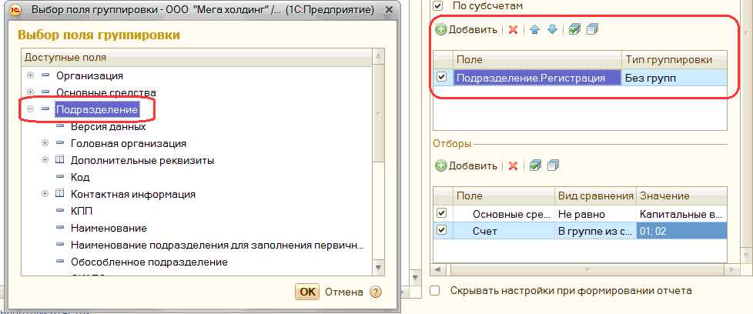
Task: Check all grouping rows icon
Action: (x=574, y=30)
